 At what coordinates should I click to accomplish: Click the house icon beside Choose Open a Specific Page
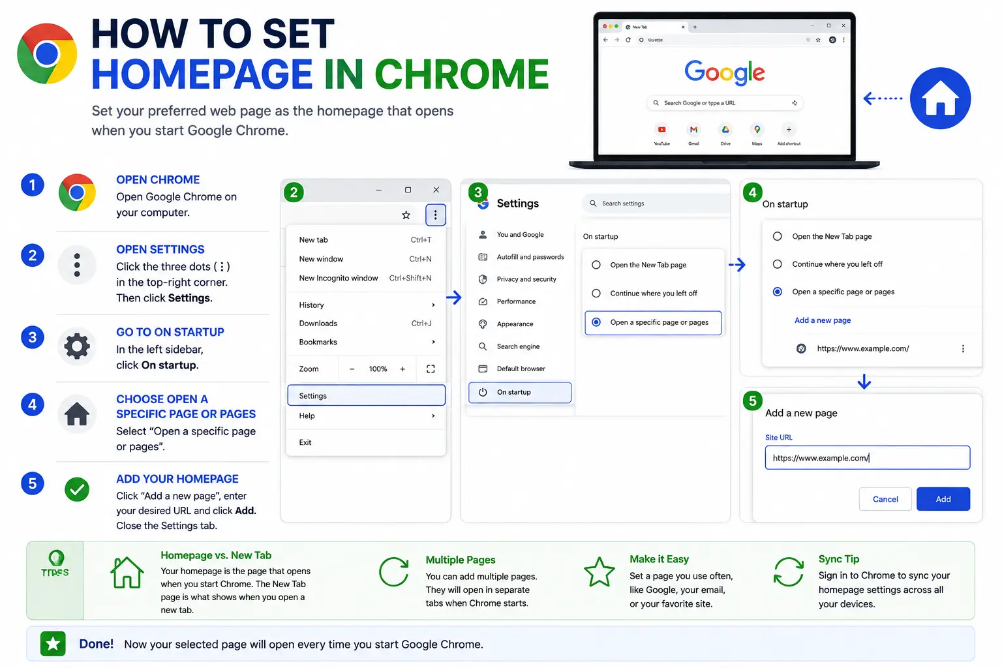pos(77,414)
